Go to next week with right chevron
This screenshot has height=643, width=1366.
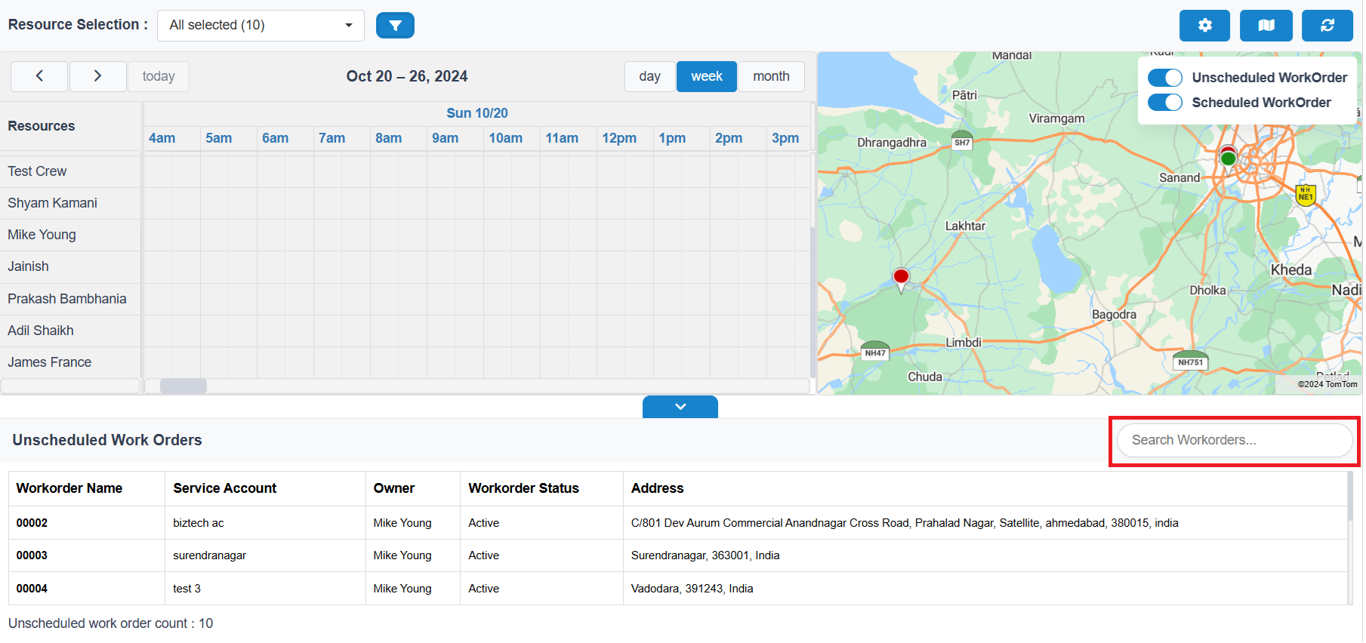[97, 76]
